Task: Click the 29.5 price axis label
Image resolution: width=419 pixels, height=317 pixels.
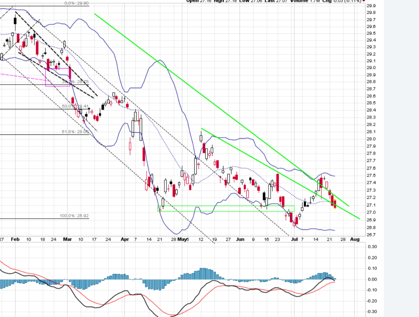Action: (x=371, y=33)
